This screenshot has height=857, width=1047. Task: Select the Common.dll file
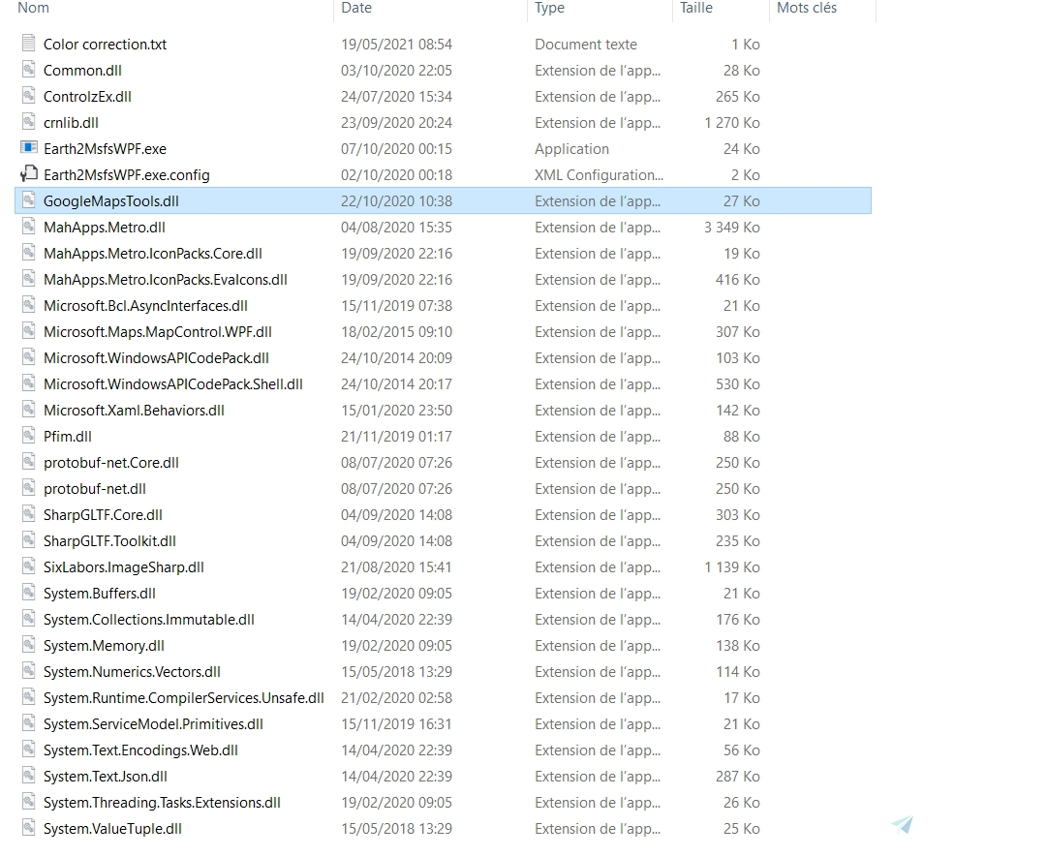click(88, 70)
